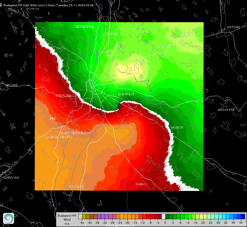247x227 pixels.
Task: Click the MONOR map label
Action: (177, 127)
